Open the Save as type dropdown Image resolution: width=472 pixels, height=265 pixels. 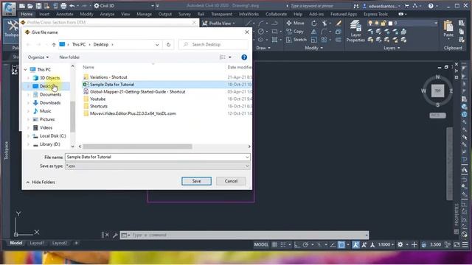(247, 166)
